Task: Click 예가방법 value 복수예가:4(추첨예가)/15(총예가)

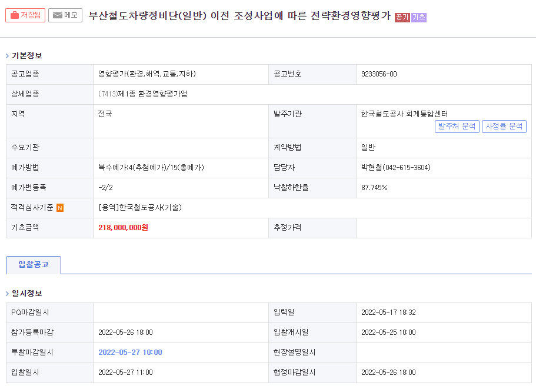Action: coord(151,168)
